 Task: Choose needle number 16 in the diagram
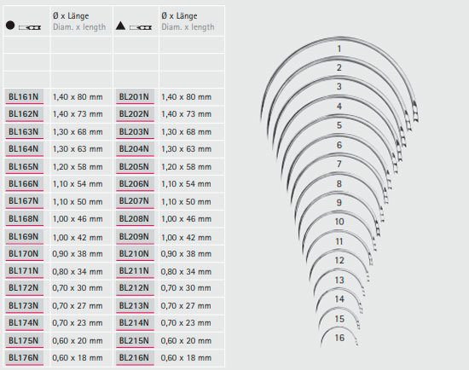click(339, 338)
